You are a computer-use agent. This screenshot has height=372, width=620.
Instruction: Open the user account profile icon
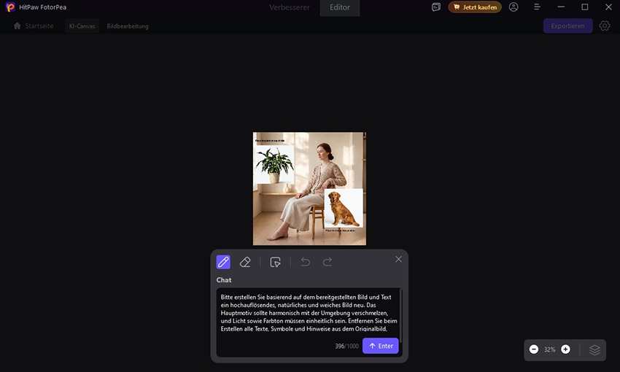click(x=514, y=7)
